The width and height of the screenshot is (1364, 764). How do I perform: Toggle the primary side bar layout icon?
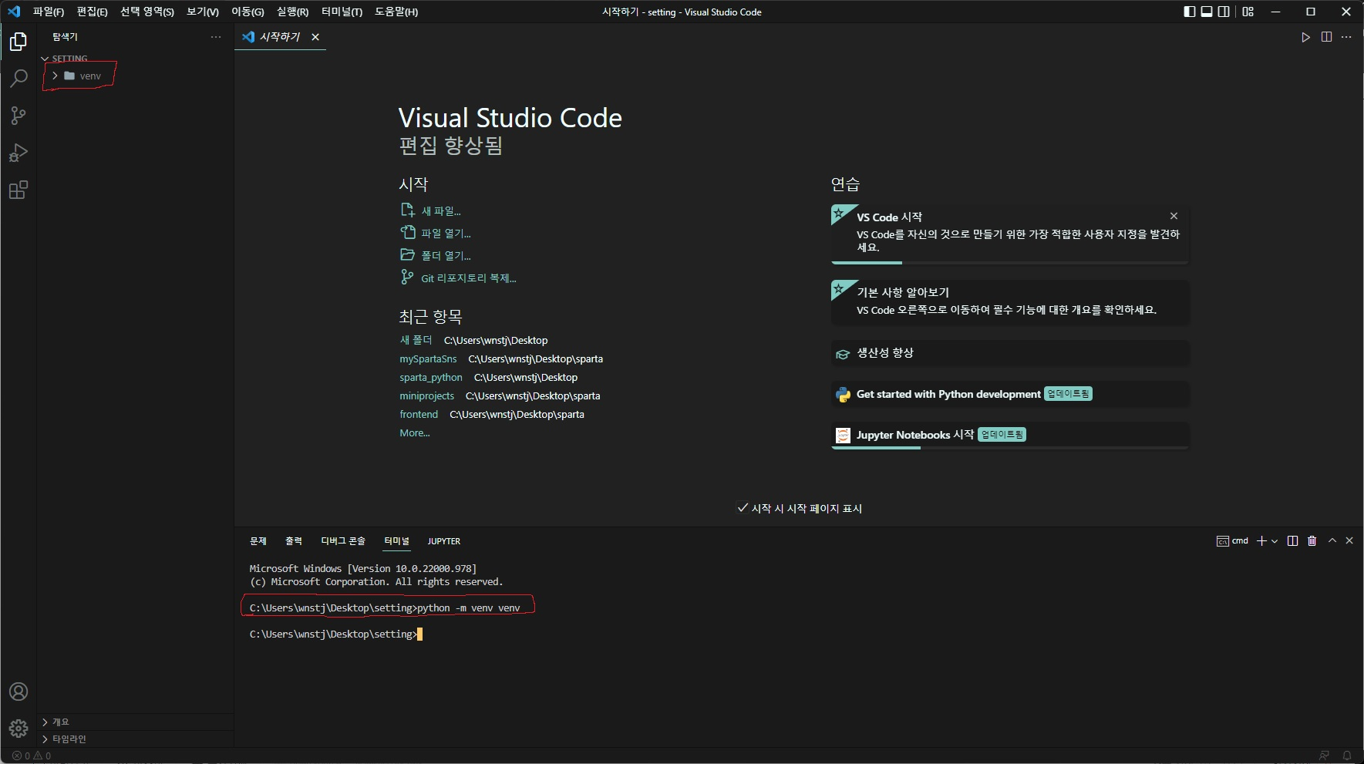pos(1190,12)
